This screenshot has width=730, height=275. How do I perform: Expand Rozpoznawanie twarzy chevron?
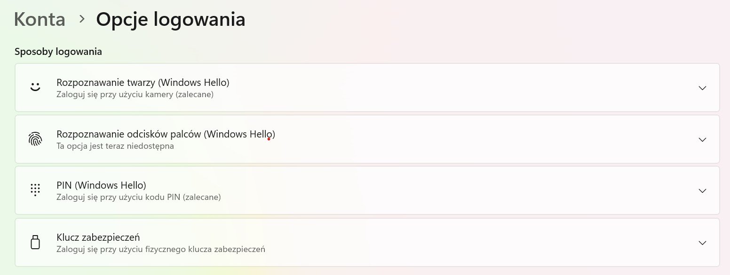tap(702, 88)
